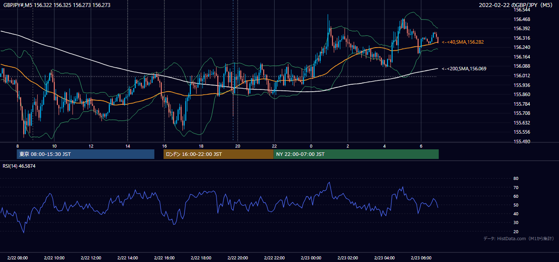The height and width of the screenshot is (262, 559).
Task: Click price axis label 155.556
Action: pyautogui.click(x=521, y=132)
